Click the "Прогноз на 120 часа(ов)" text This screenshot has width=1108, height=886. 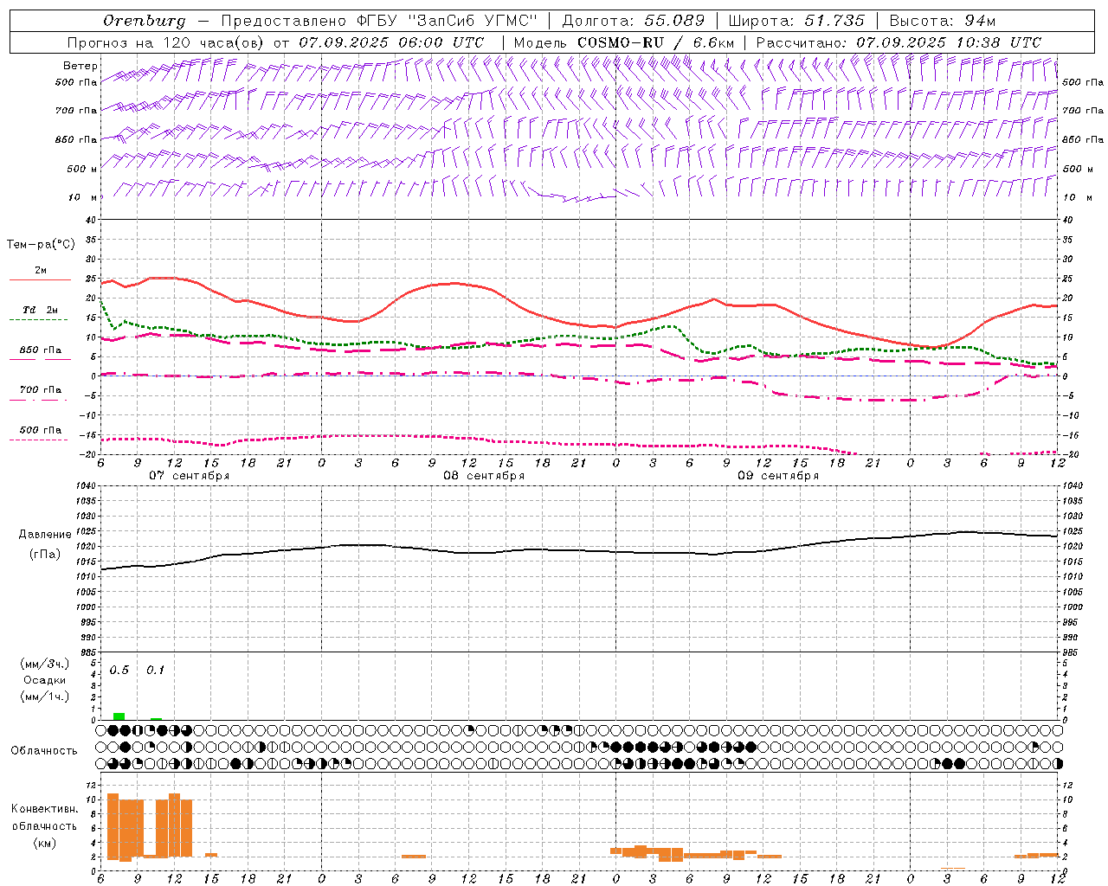point(167,42)
